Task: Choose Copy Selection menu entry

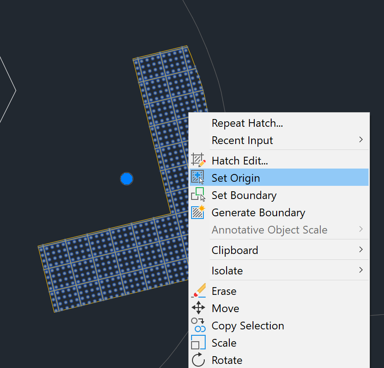Action: (x=279, y=325)
